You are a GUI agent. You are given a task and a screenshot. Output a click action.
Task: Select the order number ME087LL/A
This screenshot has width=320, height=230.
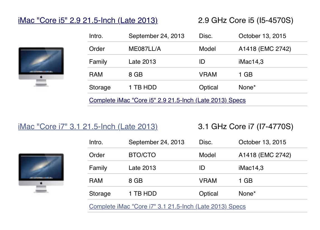pos(145,49)
